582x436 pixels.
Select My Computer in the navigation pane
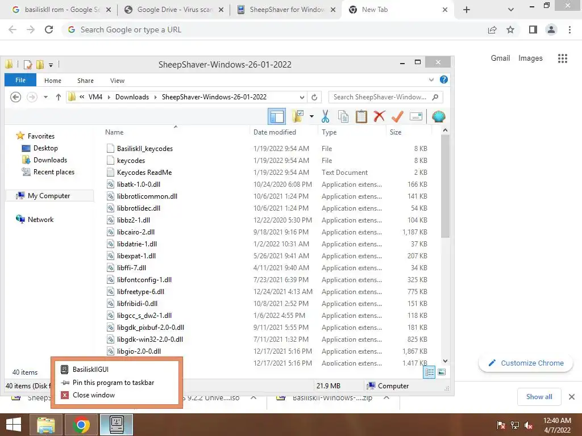[x=49, y=196]
